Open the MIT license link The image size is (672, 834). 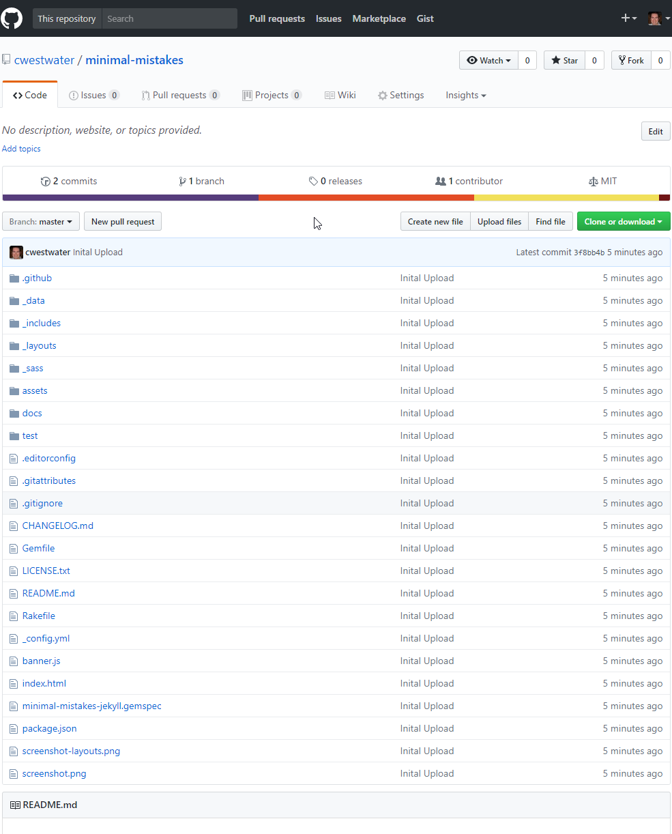coord(602,182)
